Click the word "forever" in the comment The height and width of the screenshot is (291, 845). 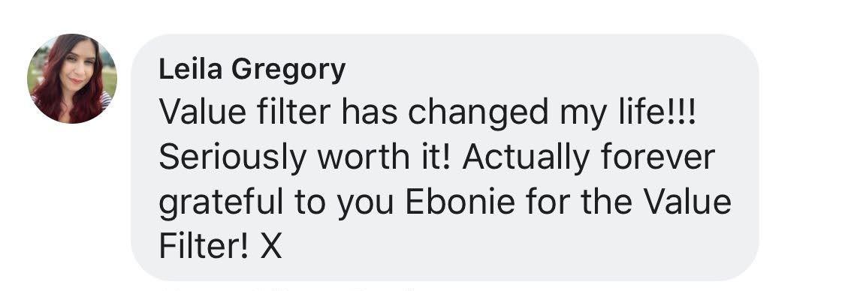(x=657, y=157)
